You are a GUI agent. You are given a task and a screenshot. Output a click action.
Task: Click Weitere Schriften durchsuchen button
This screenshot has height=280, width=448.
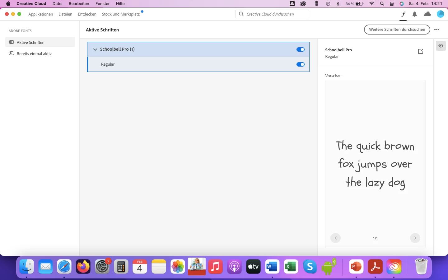point(397,30)
